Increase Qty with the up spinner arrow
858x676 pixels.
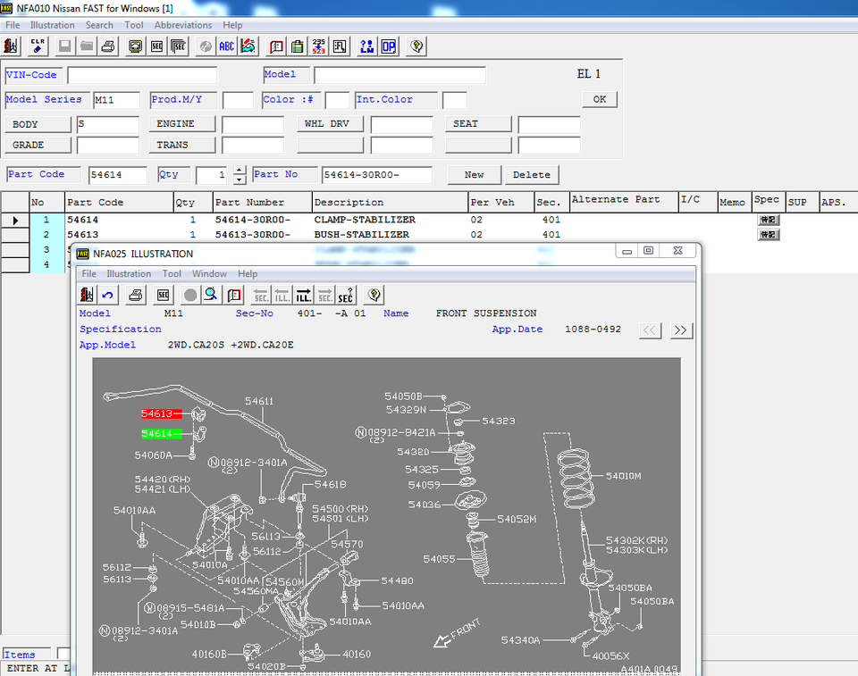point(240,170)
